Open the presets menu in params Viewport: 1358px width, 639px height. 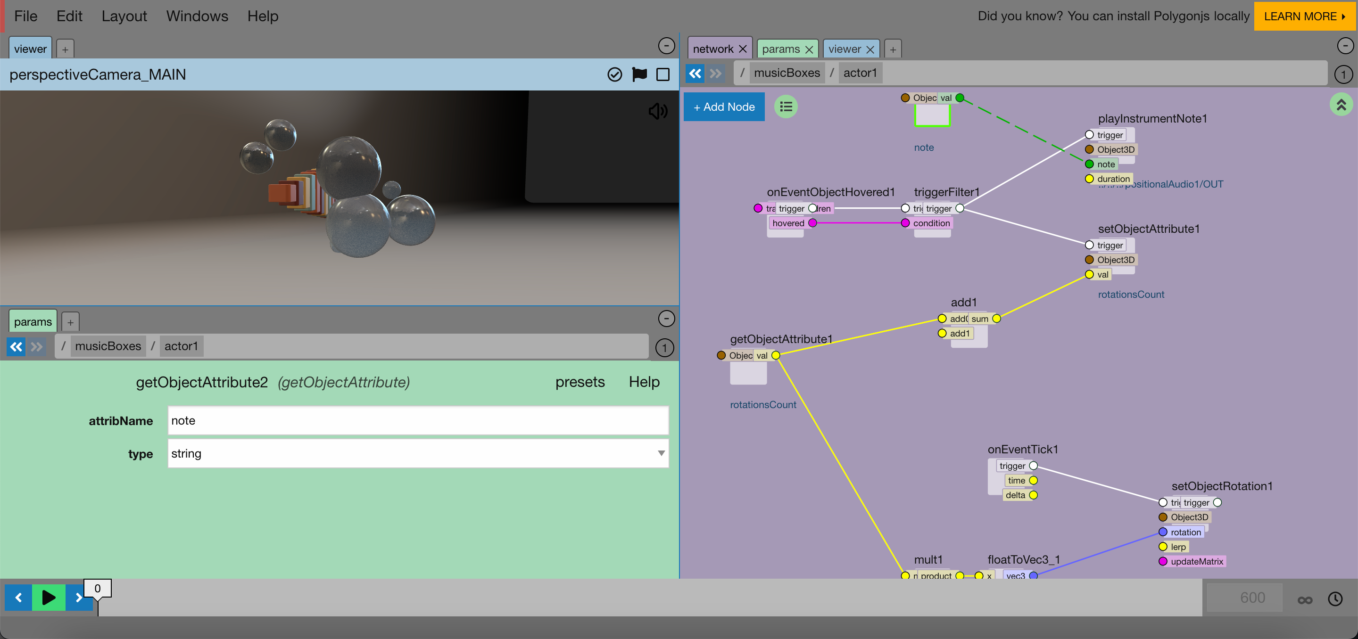[580, 382]
